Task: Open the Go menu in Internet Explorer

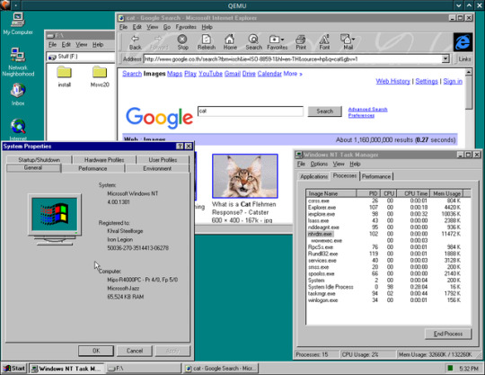Action: [167, 27]
